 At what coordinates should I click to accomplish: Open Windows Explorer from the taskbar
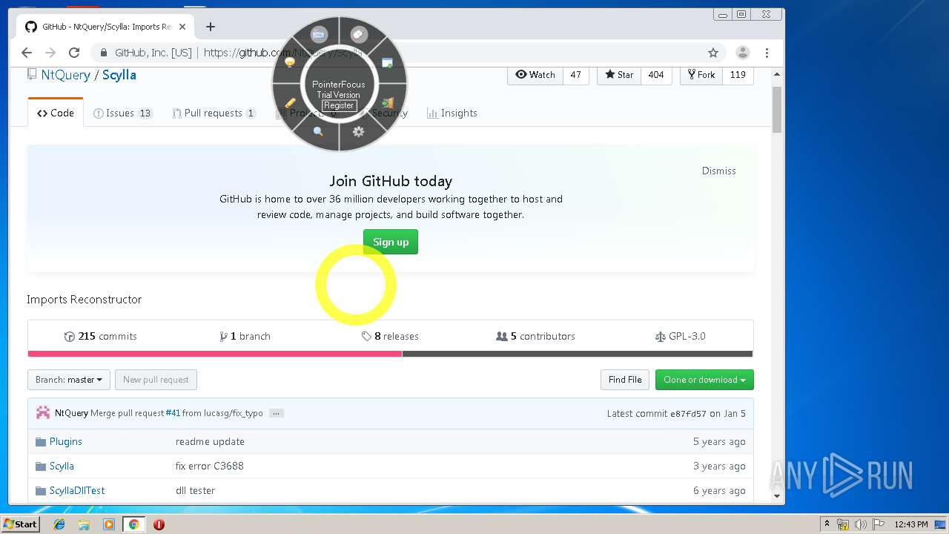tap(84, 524)
